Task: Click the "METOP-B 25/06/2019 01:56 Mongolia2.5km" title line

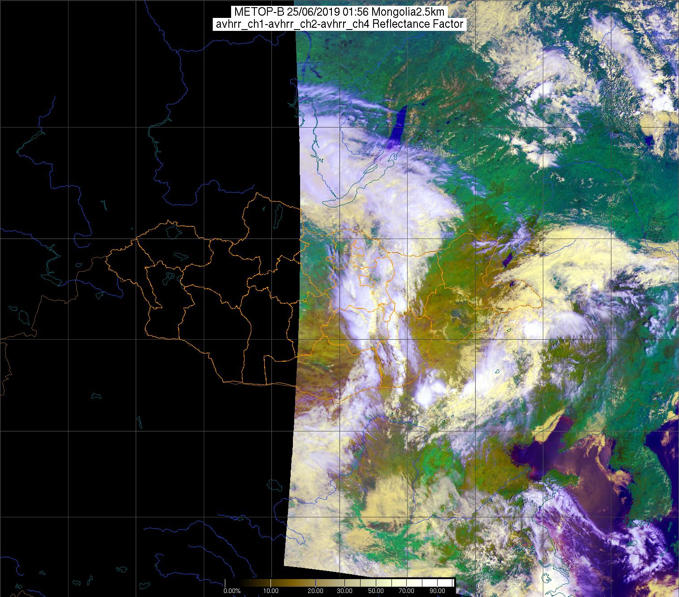Action: 339,12
